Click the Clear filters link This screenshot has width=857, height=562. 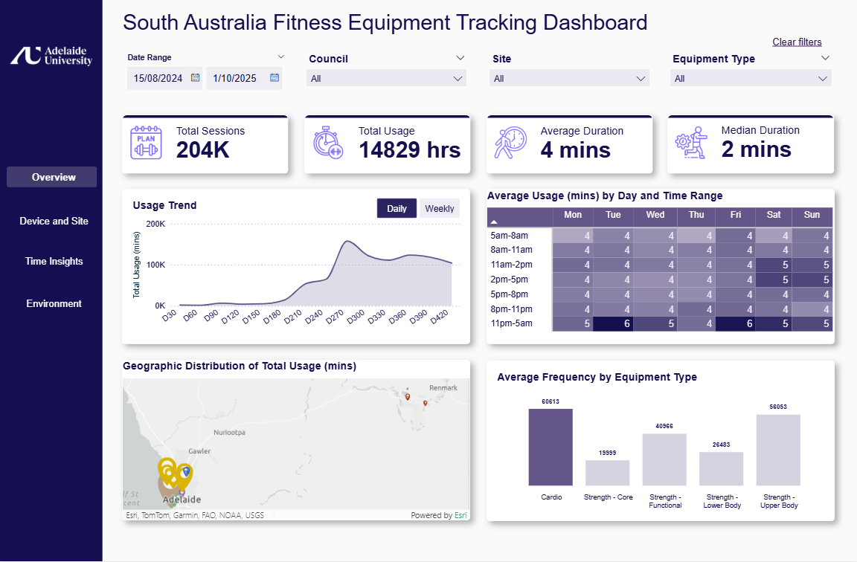point(797,42)
